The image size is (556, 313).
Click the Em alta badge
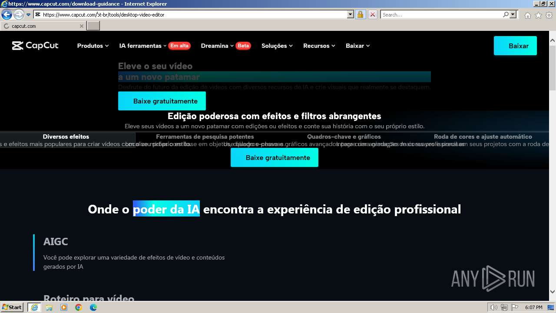click(179, 46)
